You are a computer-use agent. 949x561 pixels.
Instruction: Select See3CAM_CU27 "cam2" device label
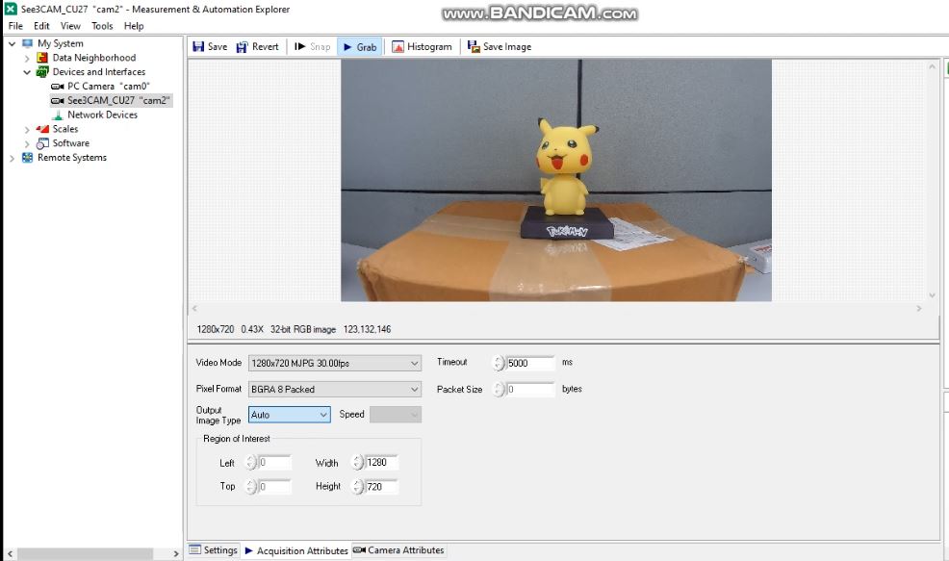(118, 100)
